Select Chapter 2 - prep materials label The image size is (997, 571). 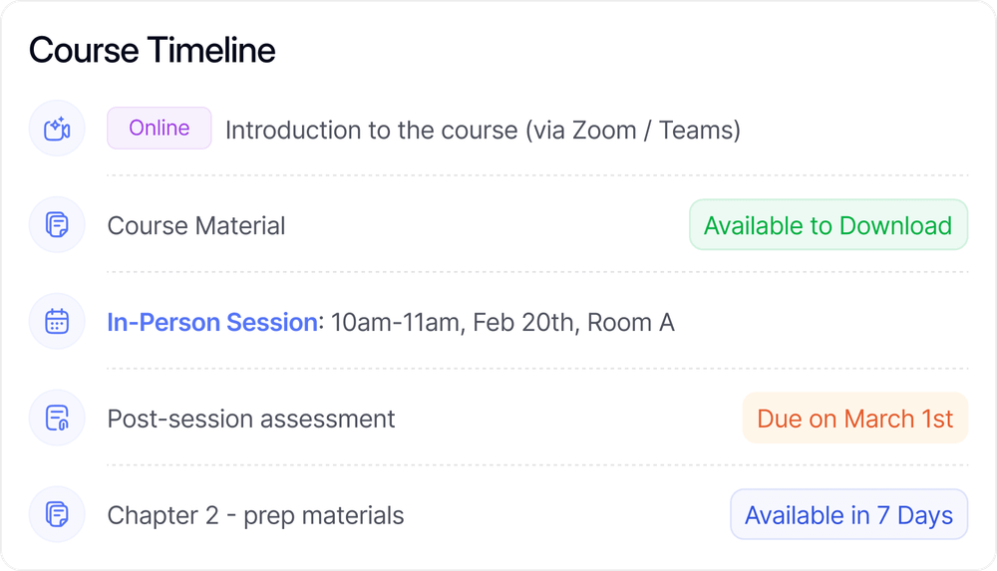tap(255, 516)
